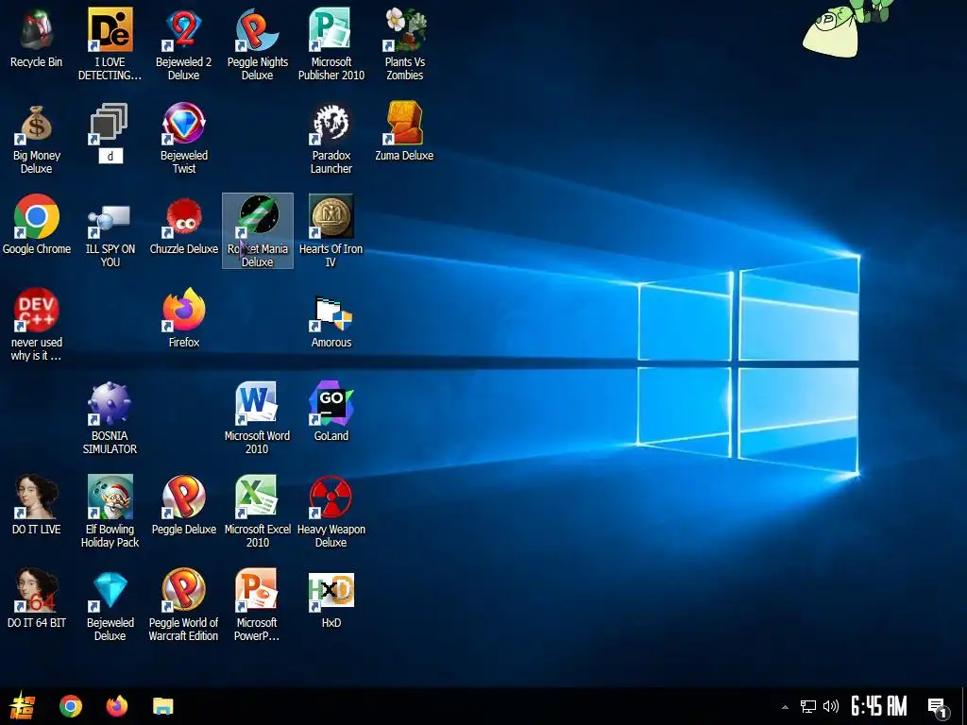967x725 pixels.
Task: Open the notification Action Center
Action: (x=938, y=707)
